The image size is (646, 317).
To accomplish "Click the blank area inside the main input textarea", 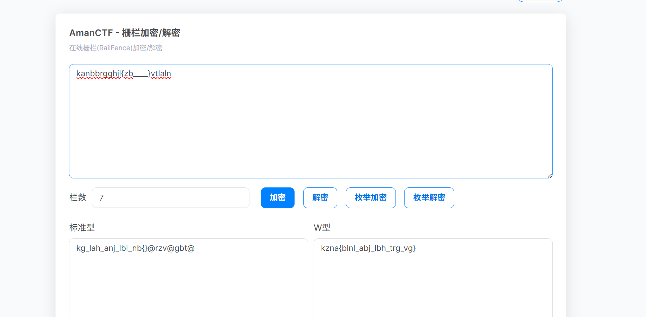I will coord(311,132).
